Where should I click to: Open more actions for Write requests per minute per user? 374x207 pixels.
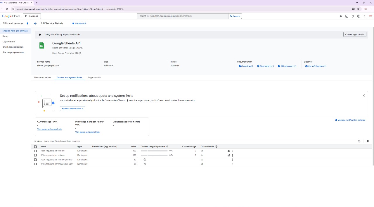232,164
